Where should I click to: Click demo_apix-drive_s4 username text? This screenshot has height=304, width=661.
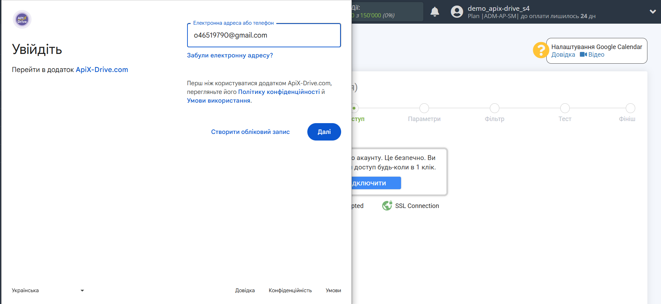(x=498, y=8)
